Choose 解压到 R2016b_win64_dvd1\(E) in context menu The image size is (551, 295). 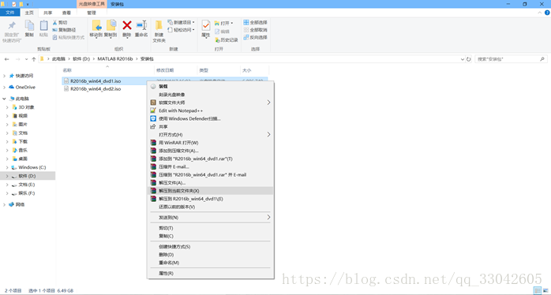(x=210, y=199)
